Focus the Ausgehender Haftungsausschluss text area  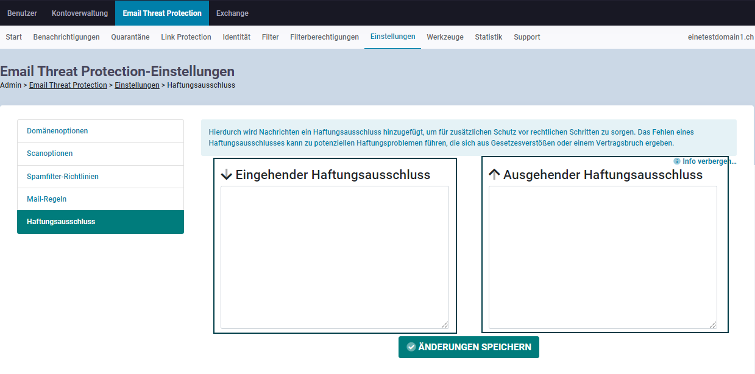pos(603,257)
